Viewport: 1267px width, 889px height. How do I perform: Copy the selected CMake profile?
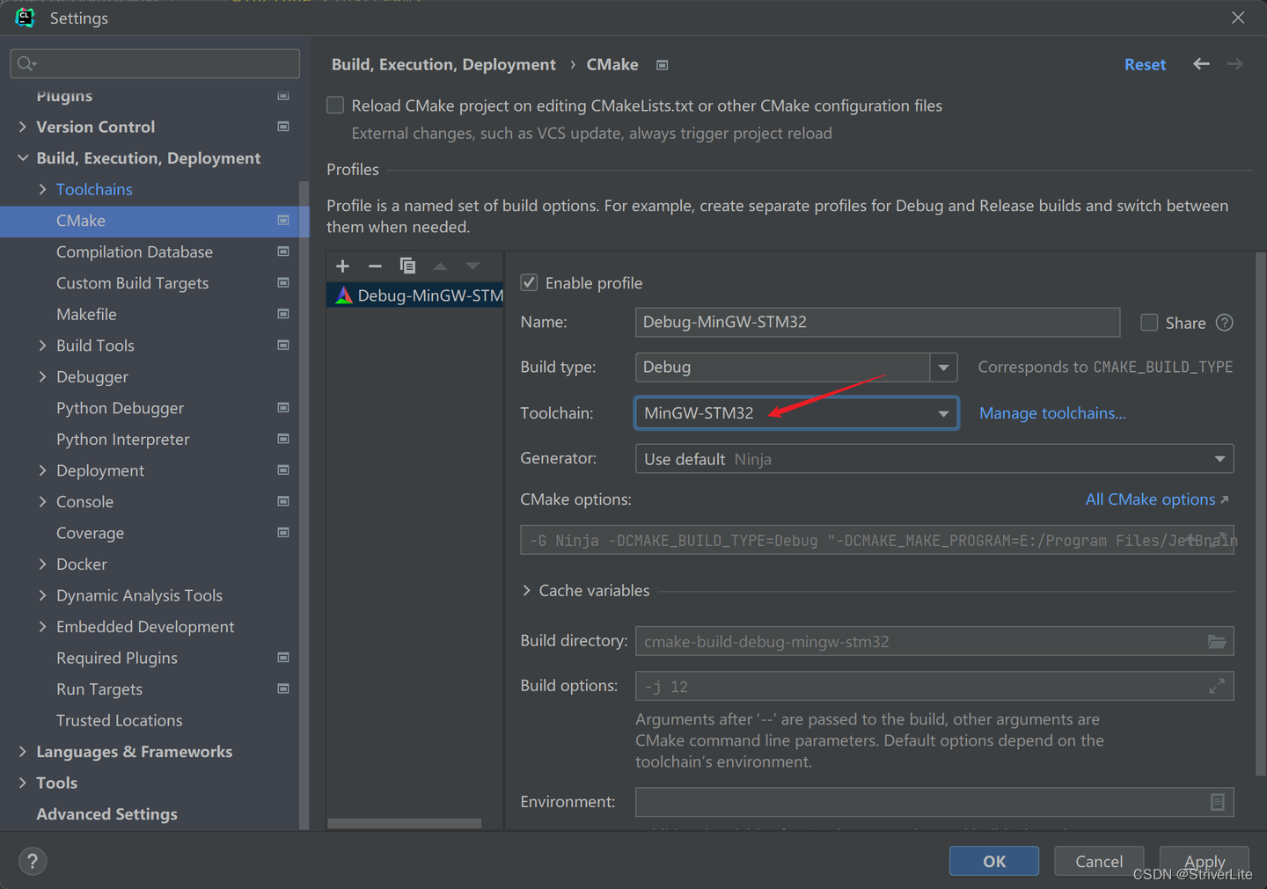(407, 266)
